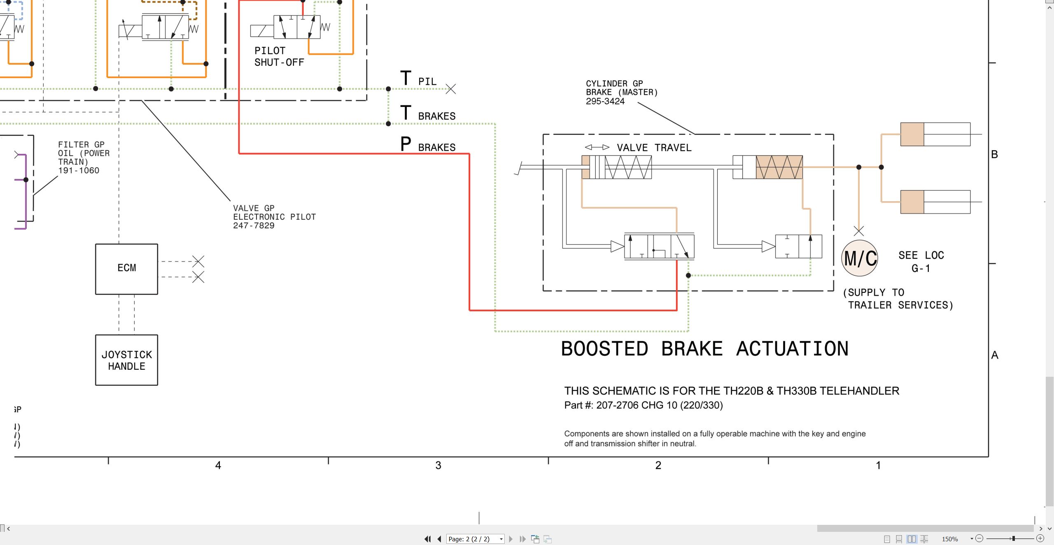Go to the first page

[427, 539]
